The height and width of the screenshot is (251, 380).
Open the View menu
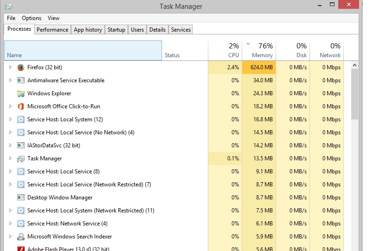(53, 18)
